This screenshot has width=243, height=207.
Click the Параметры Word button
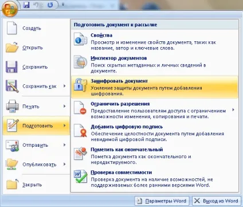(x=162, y=201)
